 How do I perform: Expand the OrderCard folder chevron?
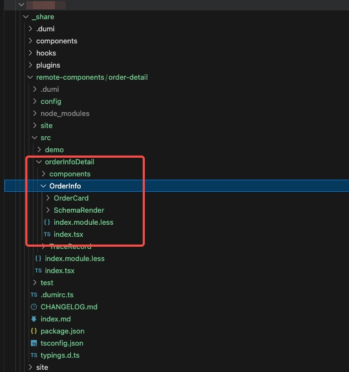tap(48, 198)
